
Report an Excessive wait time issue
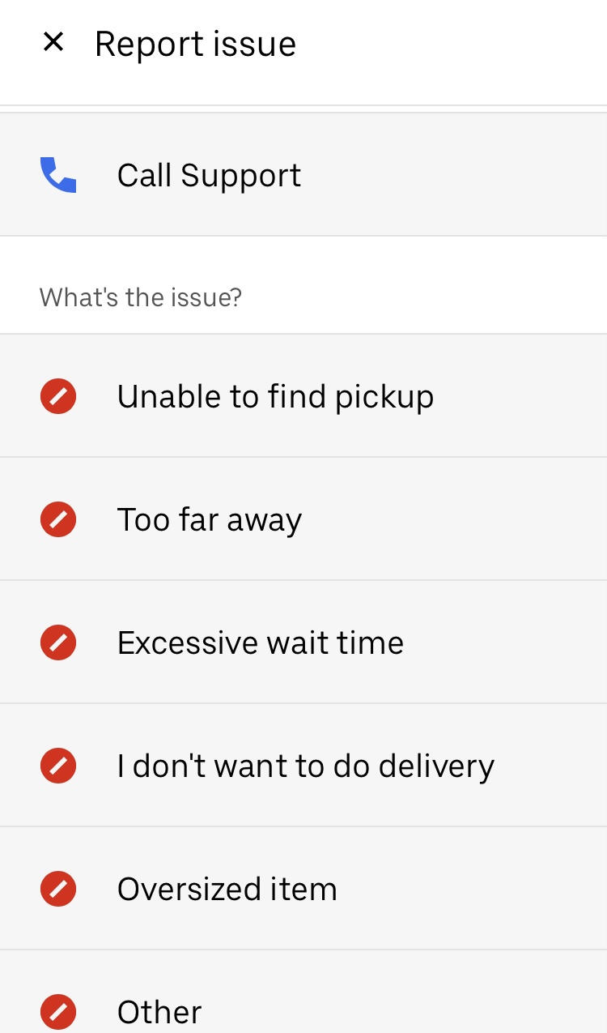point(261,642)
